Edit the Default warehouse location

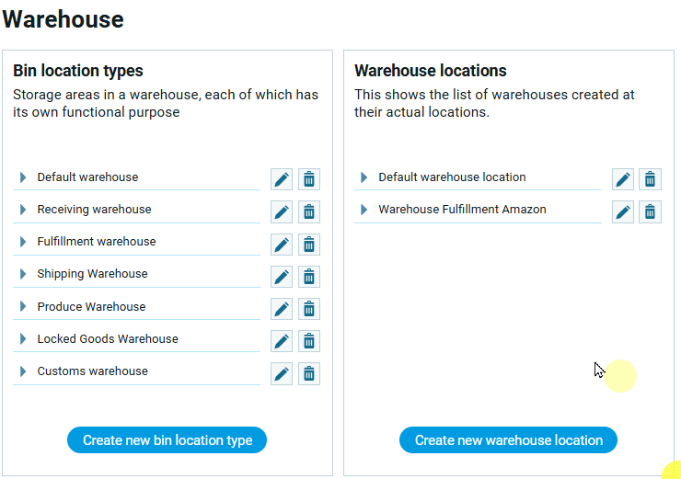point(623,179)
